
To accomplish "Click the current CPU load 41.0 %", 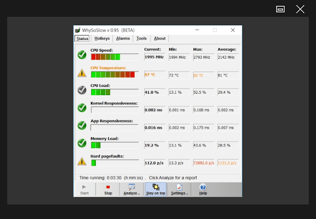I will [155, 92].
